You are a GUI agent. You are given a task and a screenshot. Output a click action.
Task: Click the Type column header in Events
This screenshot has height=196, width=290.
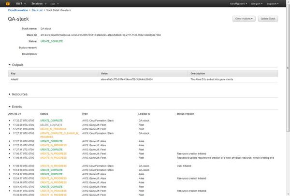[x=85, y=114]
